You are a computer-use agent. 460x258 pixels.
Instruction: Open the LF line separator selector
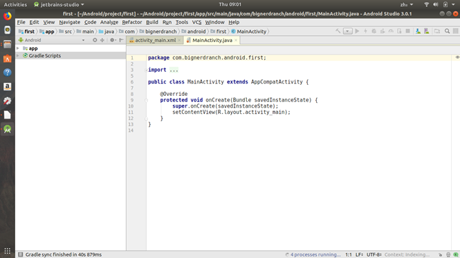tap(359, 255)
